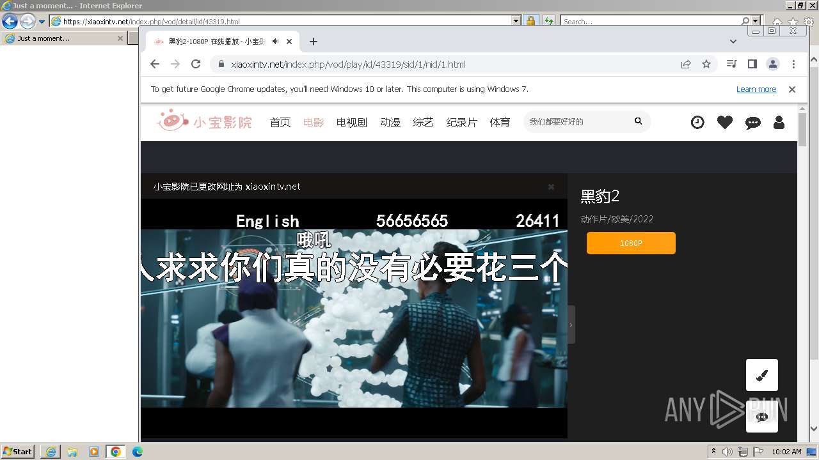This screenshot has width=819, height=460.
Task: Open Chrome tab search chevron
Action: (733, 42)
